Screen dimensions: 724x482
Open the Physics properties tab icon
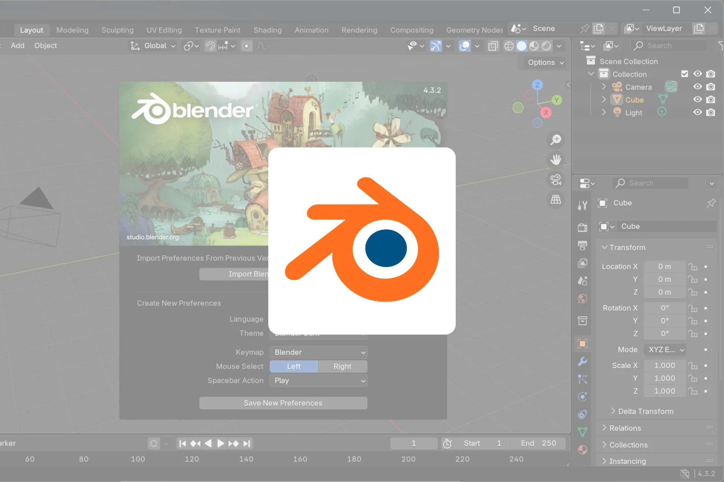[583, 397]
